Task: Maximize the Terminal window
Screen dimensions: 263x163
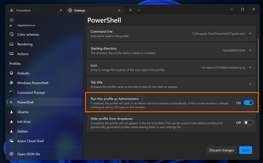Action: coord(243,9)
